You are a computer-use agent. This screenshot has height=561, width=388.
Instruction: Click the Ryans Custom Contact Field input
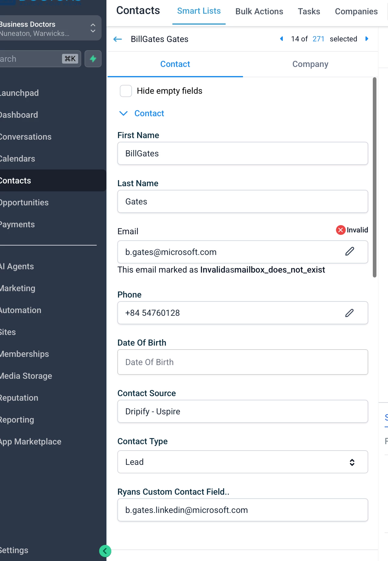(243, 510)
